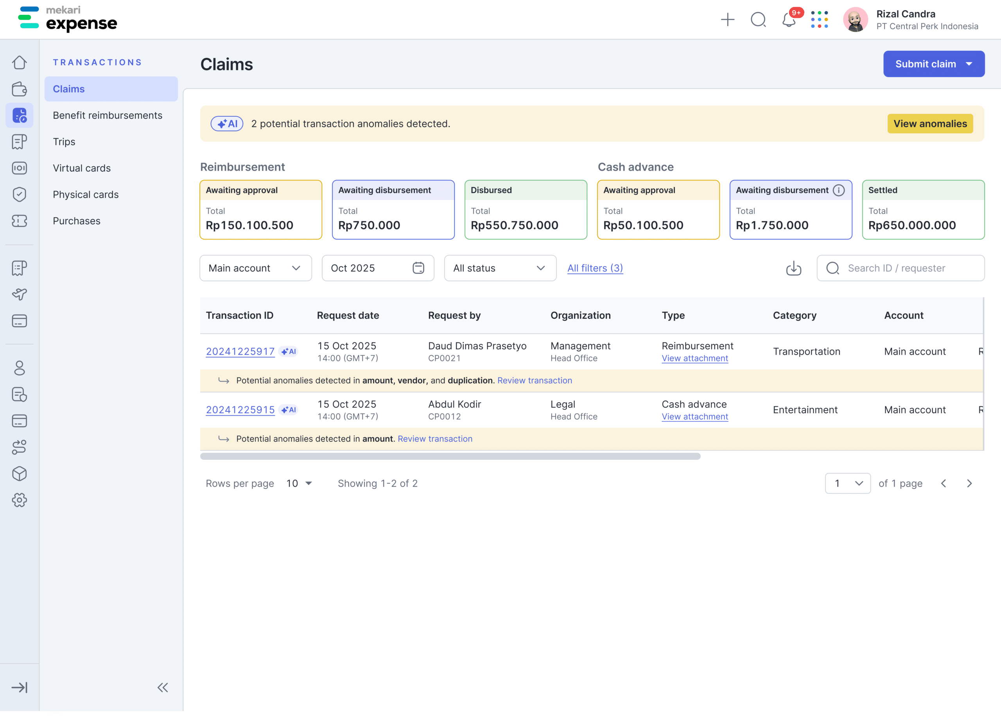
Task: Collapse the Transactions panel with double chevron
Action: click(x=162, y=687)
